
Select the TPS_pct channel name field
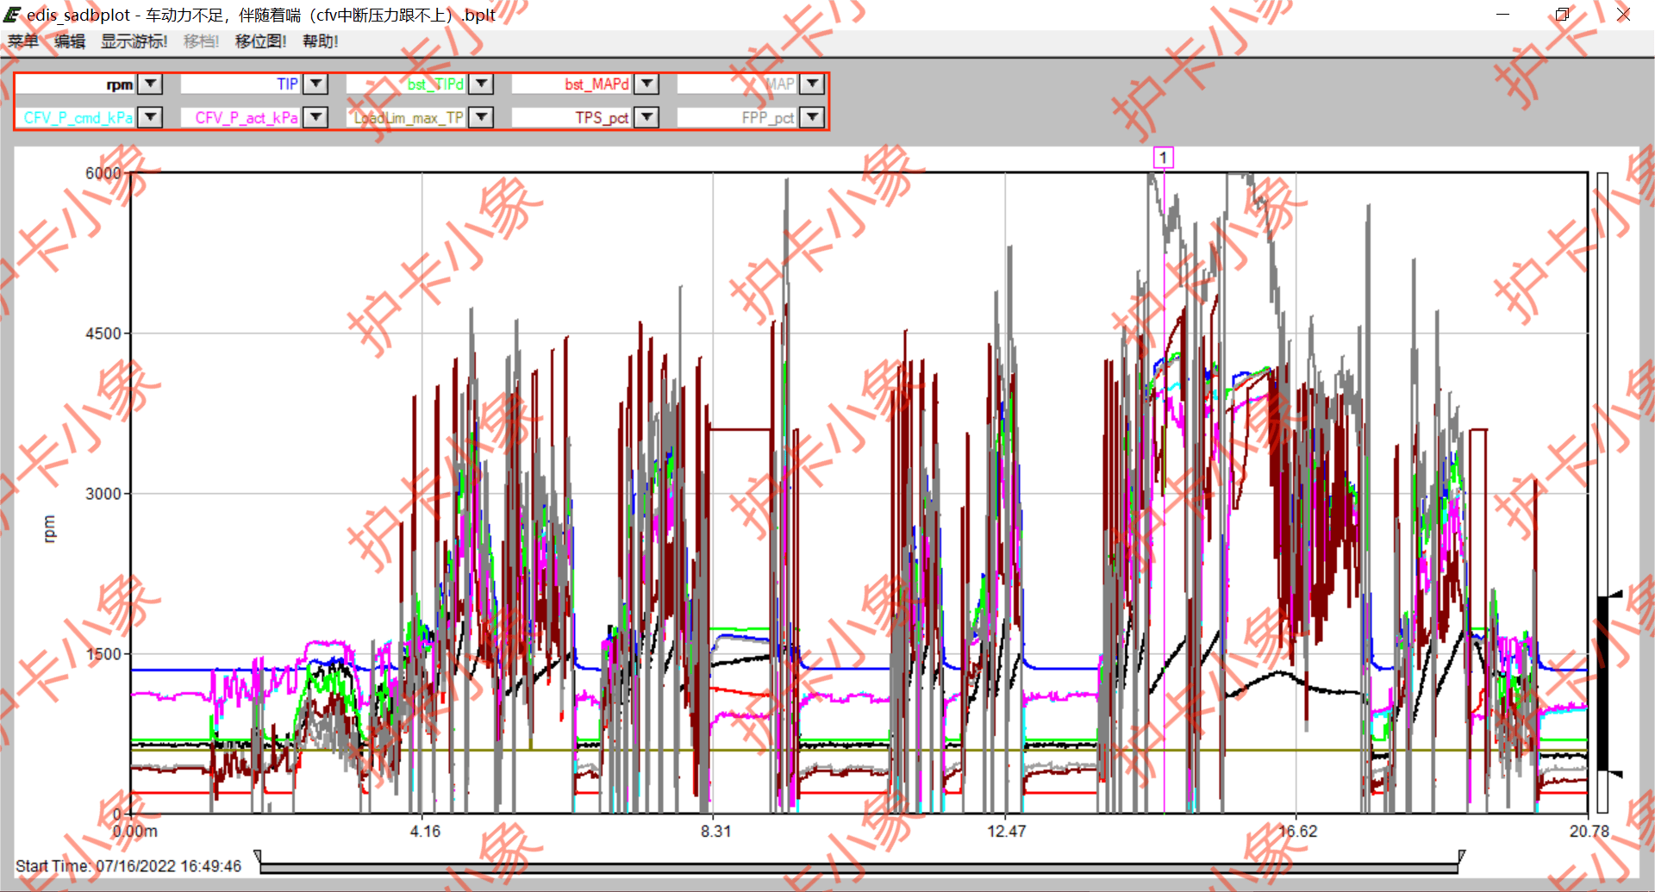pyautogui.click(x=572, y=117)
